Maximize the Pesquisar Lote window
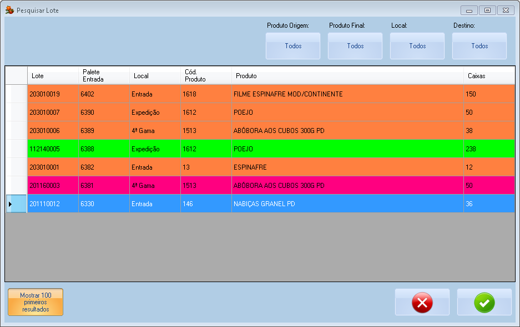Viewport: 520px width, 327px height. pyautogui.click(x=487, y=10)
